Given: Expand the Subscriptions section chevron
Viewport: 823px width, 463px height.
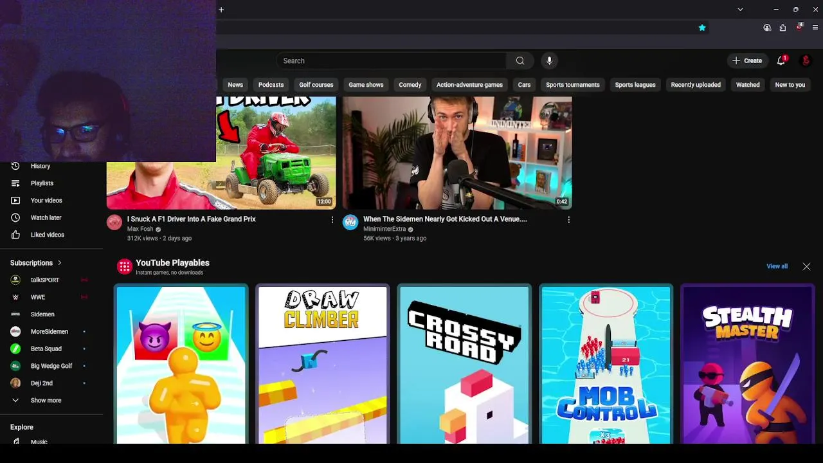Looking at the screenshot, I should pos(60,263).
